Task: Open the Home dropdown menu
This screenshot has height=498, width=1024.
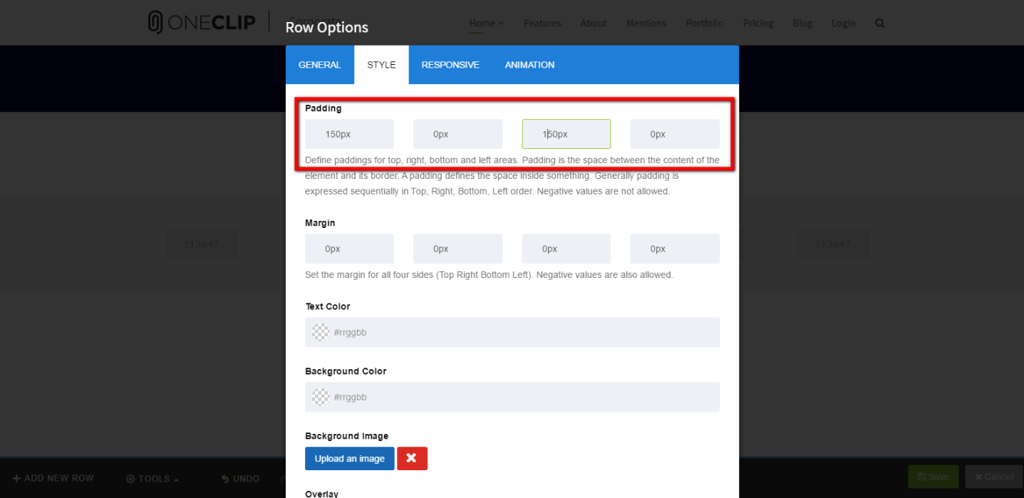Action: [x=486, y=23]
